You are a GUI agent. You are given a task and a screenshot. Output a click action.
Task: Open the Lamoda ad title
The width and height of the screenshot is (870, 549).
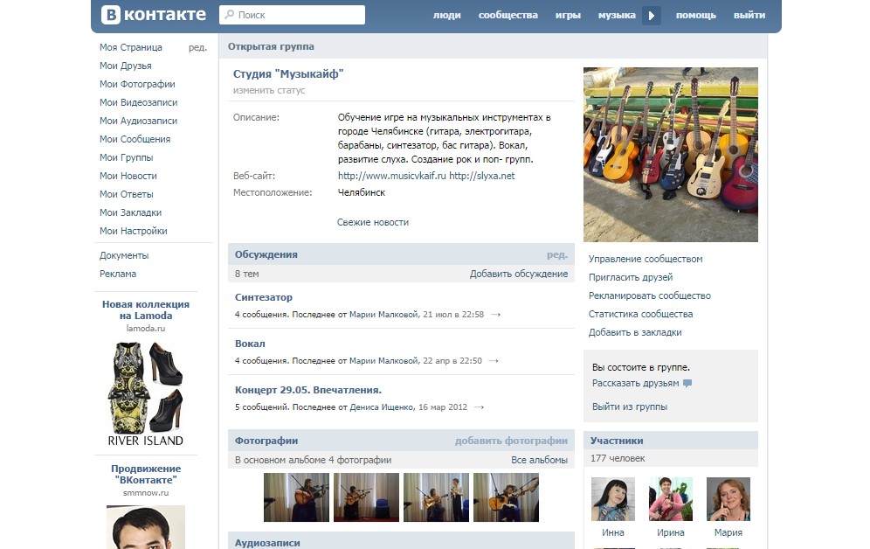coord(146,309)
